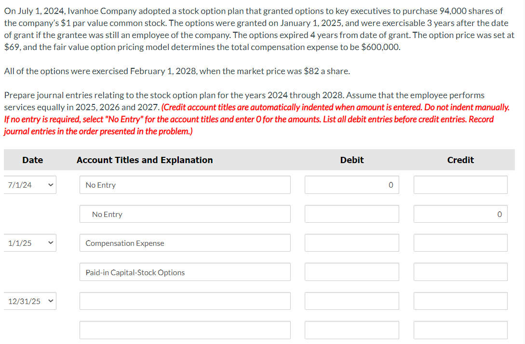
Task: Open the 1/1/25 date dropdown
Action: pos(30,242)
